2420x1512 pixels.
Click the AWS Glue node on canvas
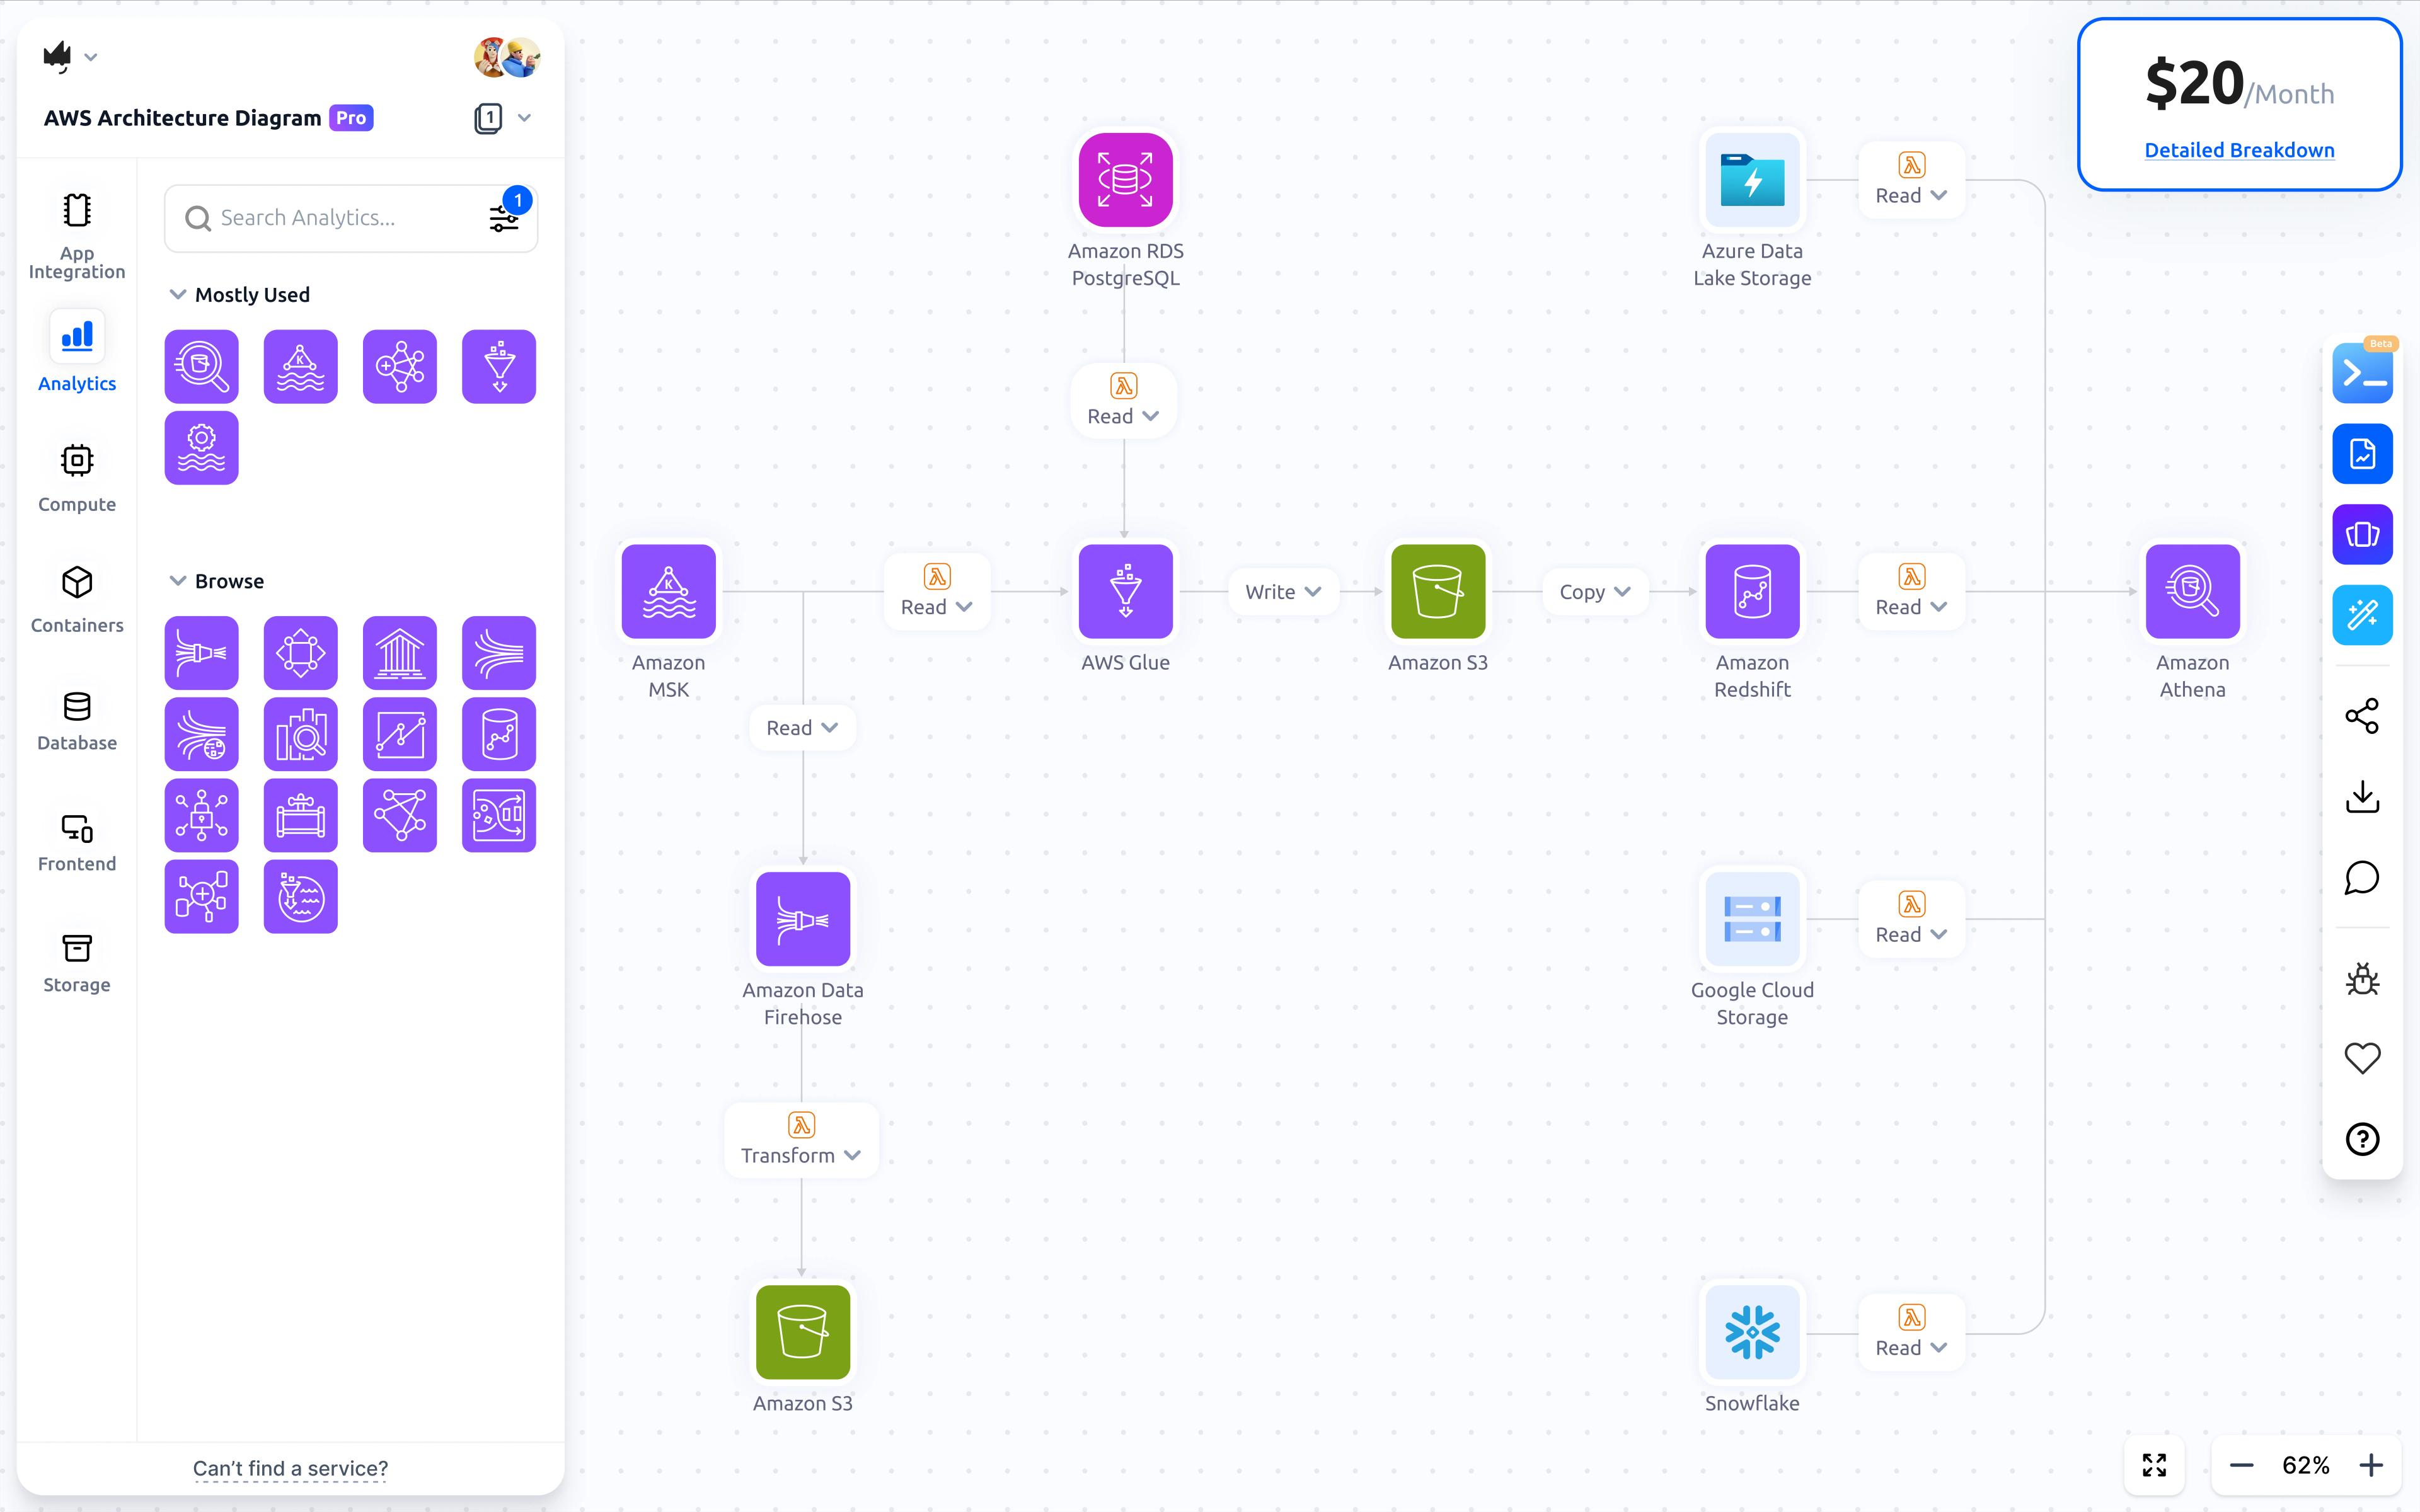(1125, 591)
